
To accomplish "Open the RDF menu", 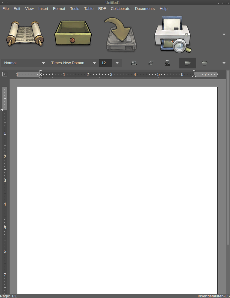I will (102, 8).
